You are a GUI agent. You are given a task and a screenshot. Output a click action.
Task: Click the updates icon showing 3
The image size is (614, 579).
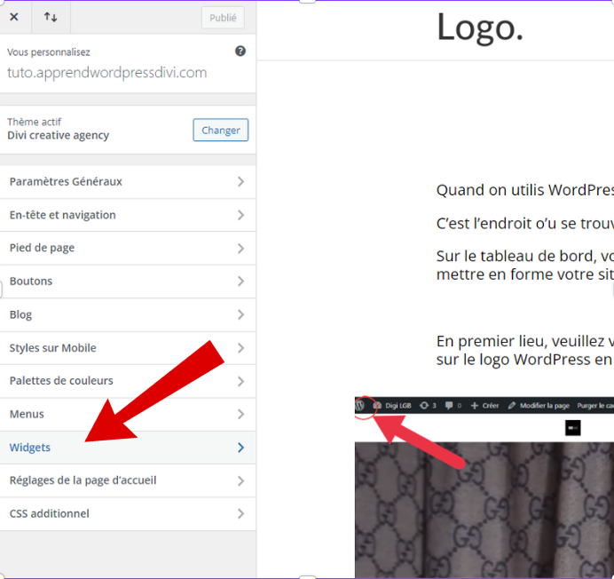423,405
